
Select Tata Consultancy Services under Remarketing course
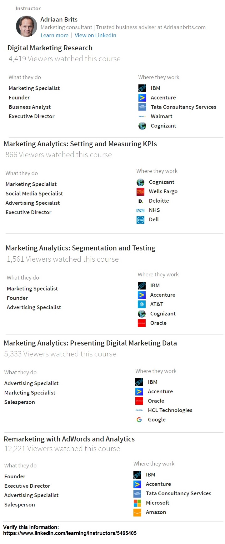(x=178, y=493)
